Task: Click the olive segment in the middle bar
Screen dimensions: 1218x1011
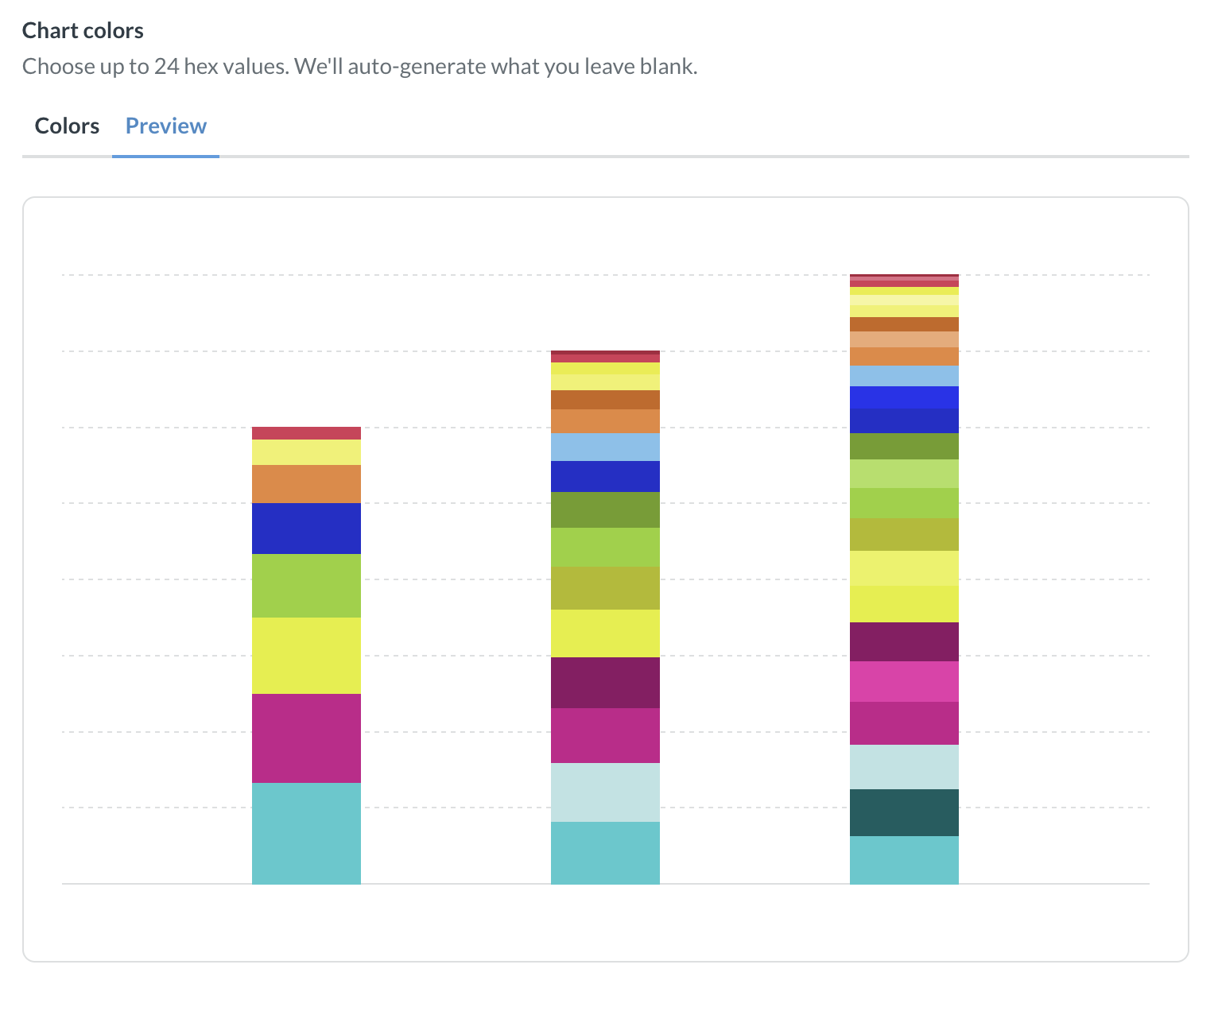Action: point(605,588)
